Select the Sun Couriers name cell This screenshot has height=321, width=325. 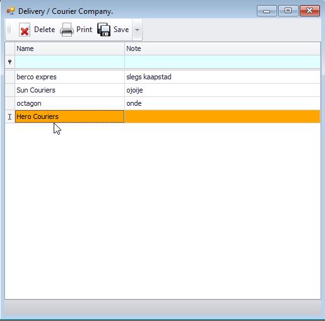[69, 90]
